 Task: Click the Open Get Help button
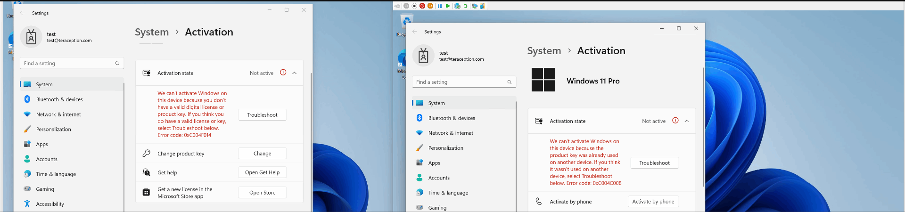[262, 172]
